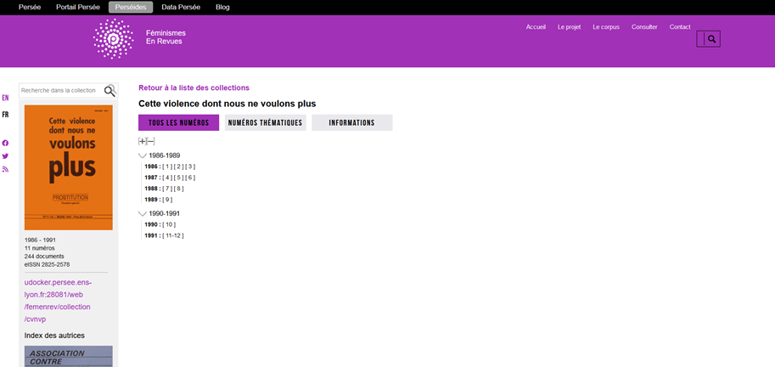The height and width of the screenshot is (367, 775).
Task: Switch language to EN
Action: (x=5, y=99)
